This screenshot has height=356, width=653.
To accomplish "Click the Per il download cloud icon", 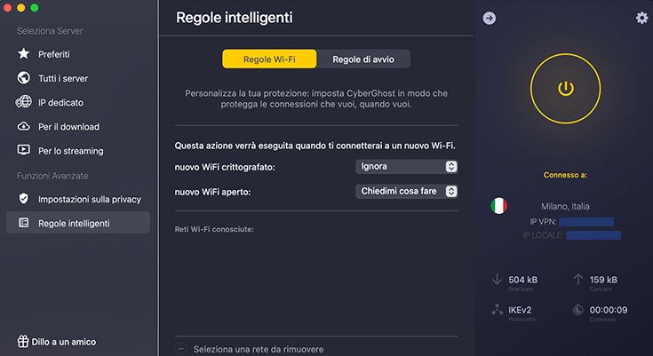I will [x=24, y=126].
